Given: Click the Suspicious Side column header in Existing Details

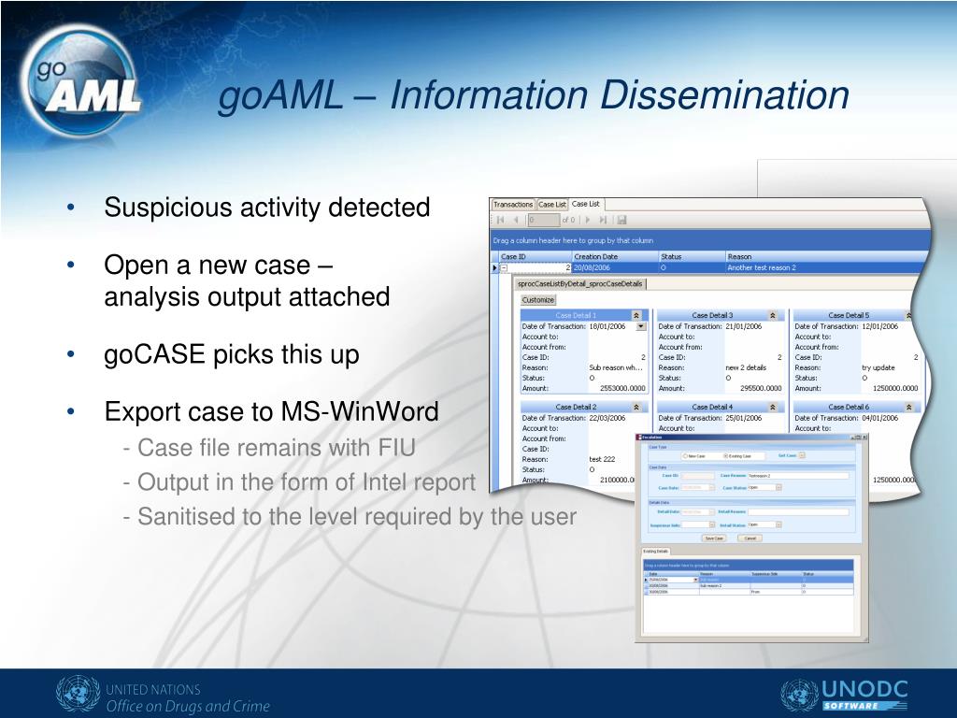Looking at the screenshot, I should click(777, 574).
